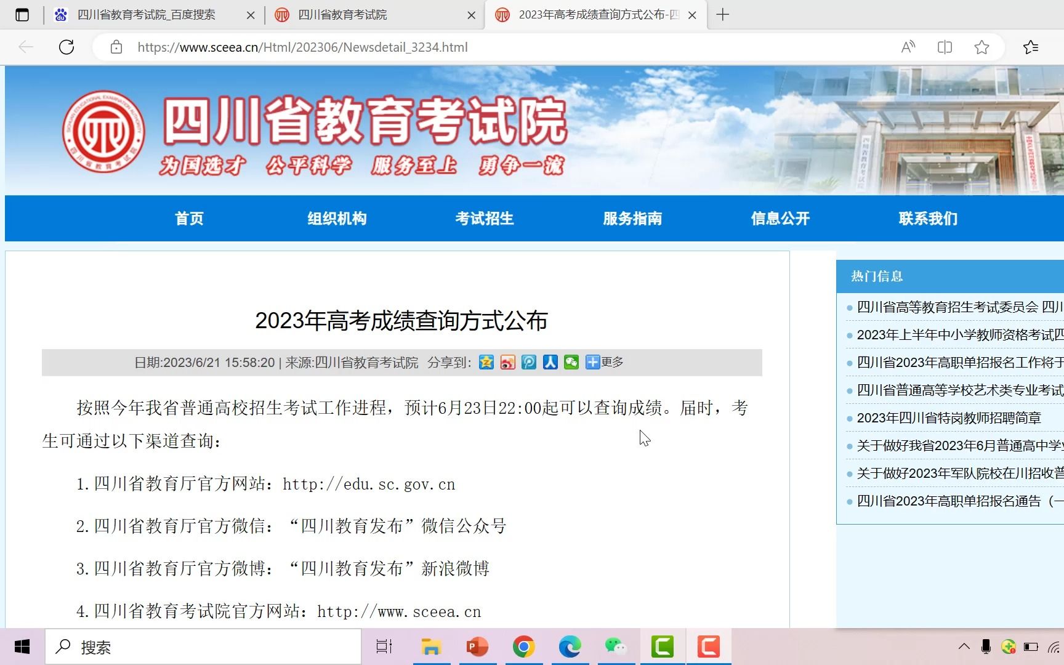
Task: Open Read Aloud in address bar
Action: coord(908,47)
